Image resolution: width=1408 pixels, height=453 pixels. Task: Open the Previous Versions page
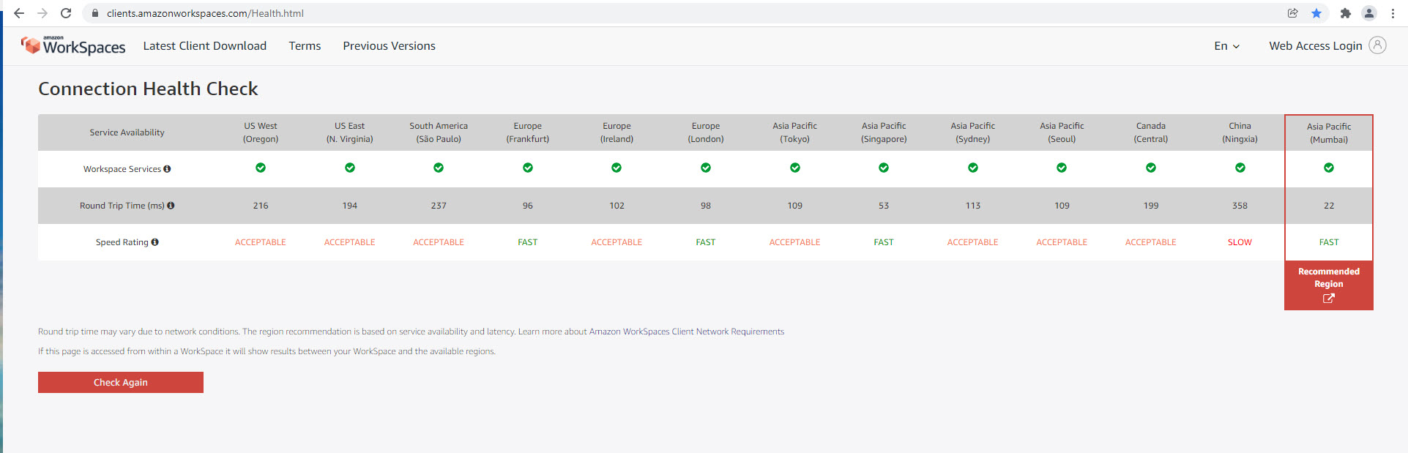click(x=389, y=46)
